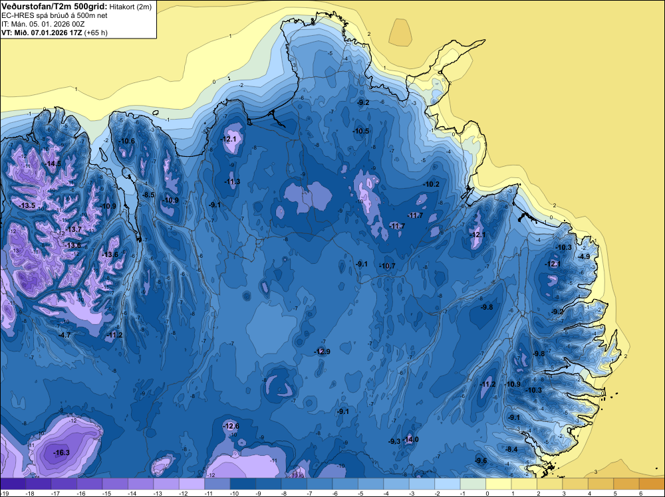Click the -8.4 temperature value
The image size is (665, 497).
(512, 450)
